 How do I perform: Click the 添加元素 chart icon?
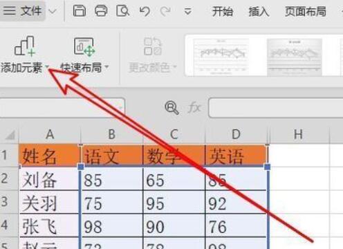click(x=25, y=46)
